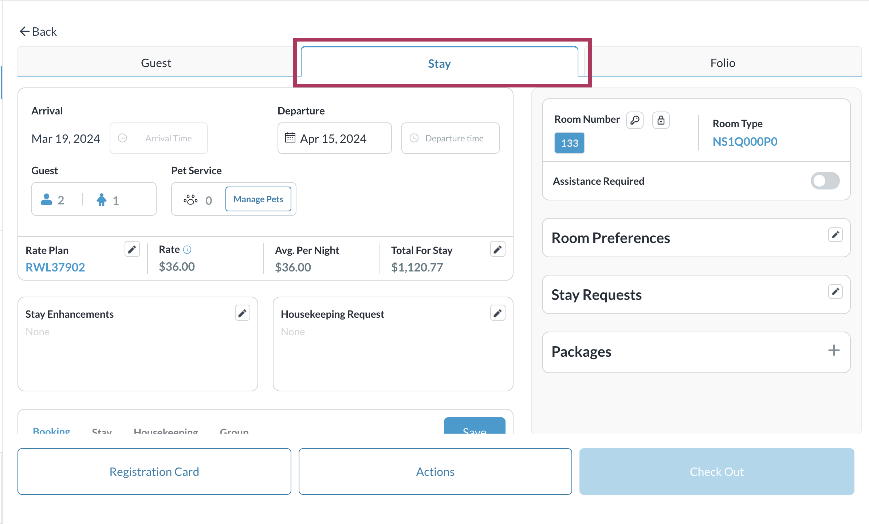Open the Registration Card

pyautogui.click(x=154, y=472)
